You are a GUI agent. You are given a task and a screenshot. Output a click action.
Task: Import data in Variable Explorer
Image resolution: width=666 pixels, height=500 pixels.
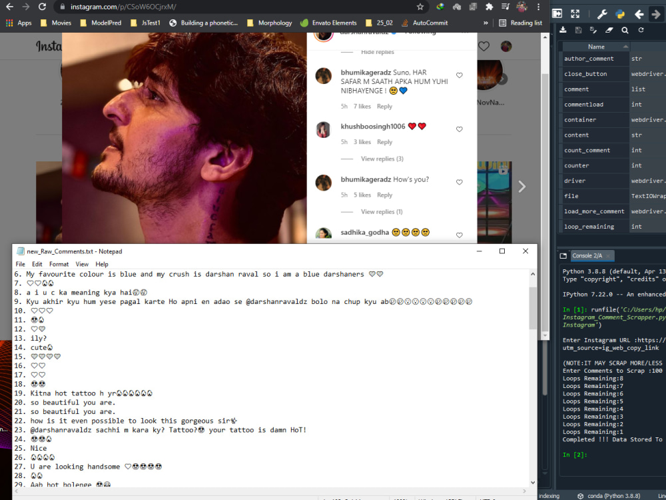click(x=563, y=30)
